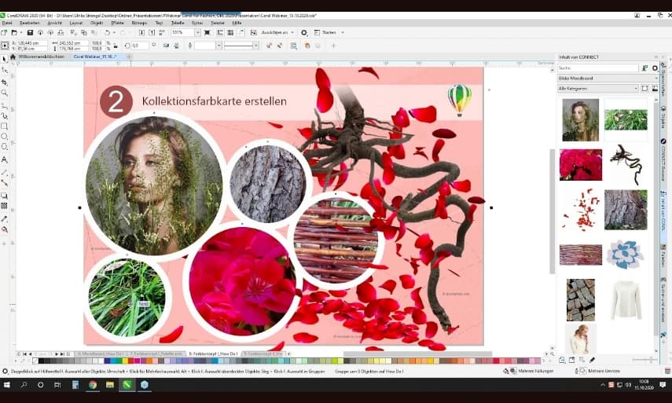Select the Rectangle tool

pyautogui.click(x=5, y=126)
